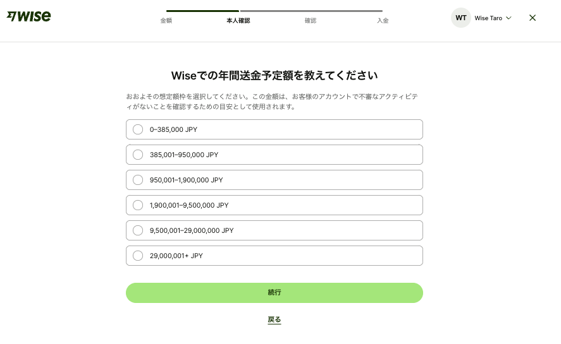Select the 0–385,000 JPY radio option
Viewport: 561px width, 344px height.
coord(138,129)
